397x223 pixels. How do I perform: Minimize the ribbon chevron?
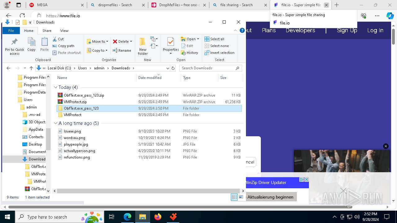tap(235, 30)
